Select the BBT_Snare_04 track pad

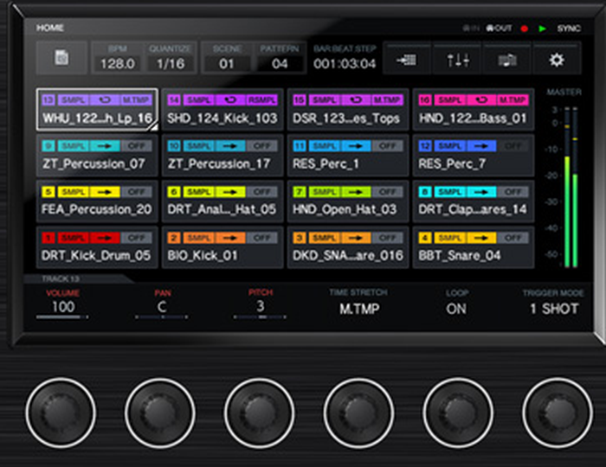click(x=473, y=247)
